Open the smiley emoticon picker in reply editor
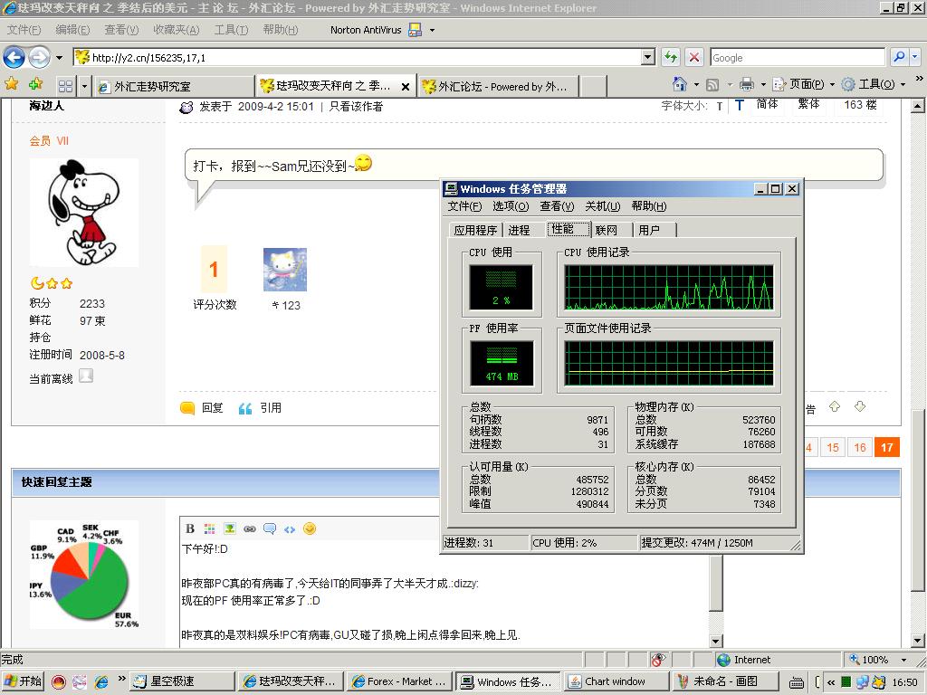927x695 pixels. click(310, 528)
